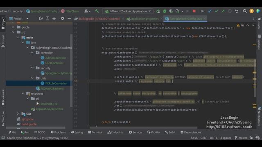Hide the Project panel with minus icon
The height and width of the screenshot is (147, 262).
(x=69, y=18)
